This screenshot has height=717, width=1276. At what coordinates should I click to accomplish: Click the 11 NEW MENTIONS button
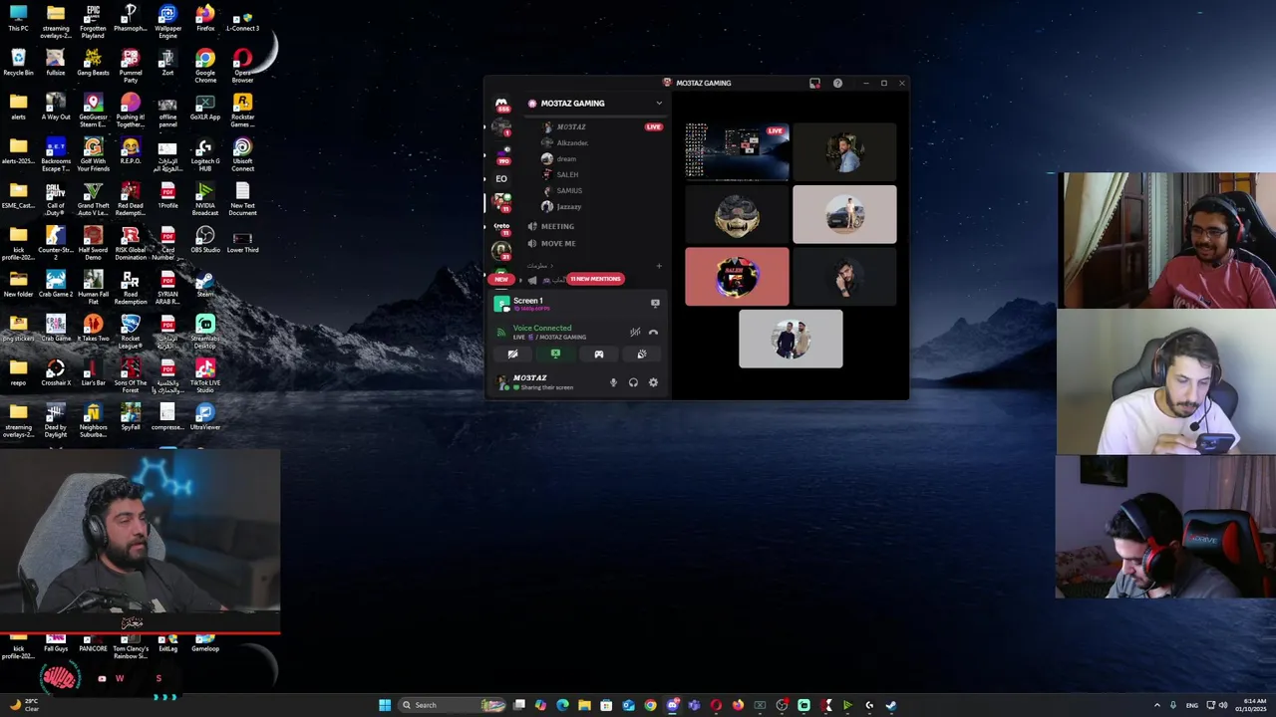(x=595, y=279)
